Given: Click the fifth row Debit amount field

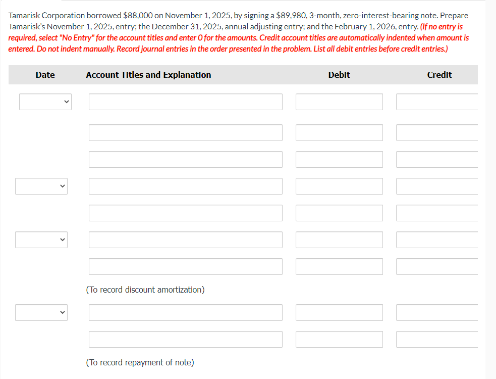Looking at the screenshot, I should point(339,213).
